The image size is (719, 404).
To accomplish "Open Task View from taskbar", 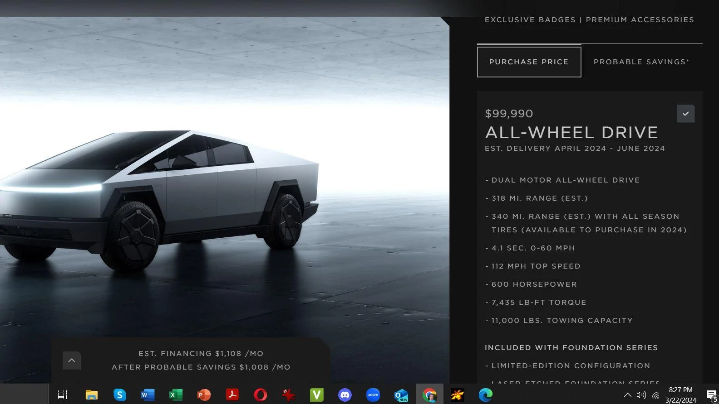I will coord(63,395).
